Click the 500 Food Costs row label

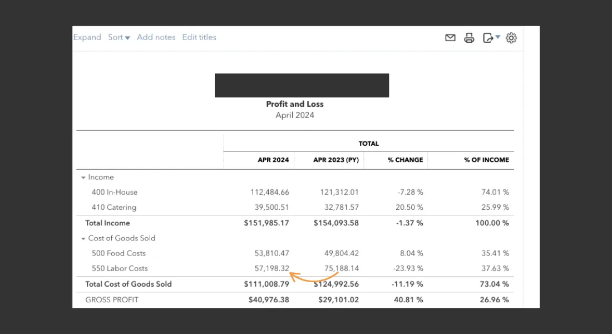119,253
